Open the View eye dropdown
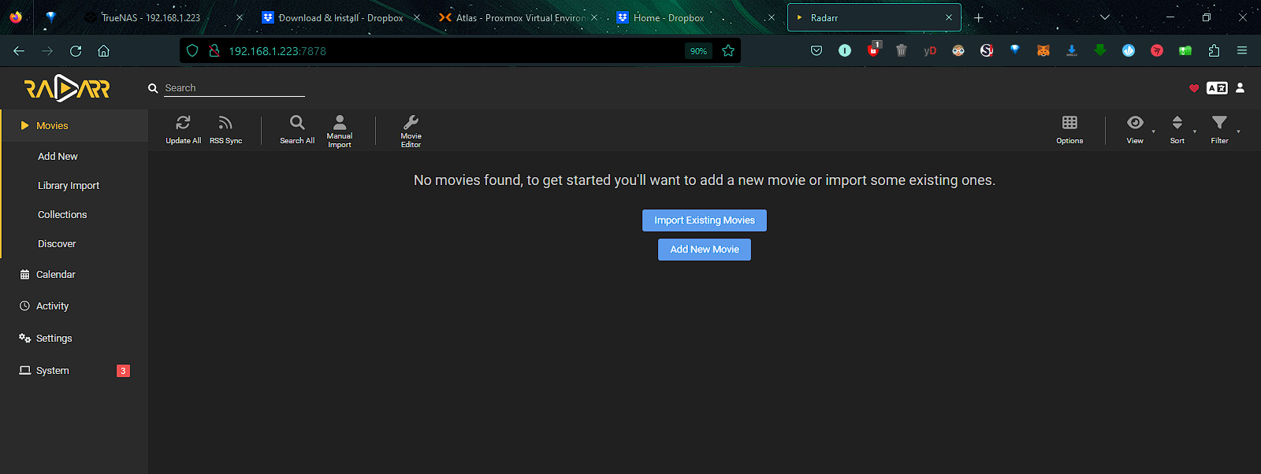The height and width of the screenshot is (474, 1261). (1135, 129)
